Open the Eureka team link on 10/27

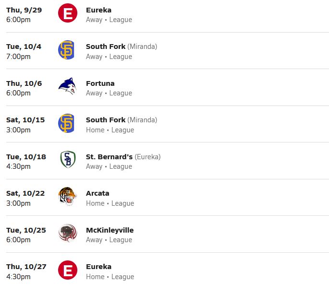98,267
